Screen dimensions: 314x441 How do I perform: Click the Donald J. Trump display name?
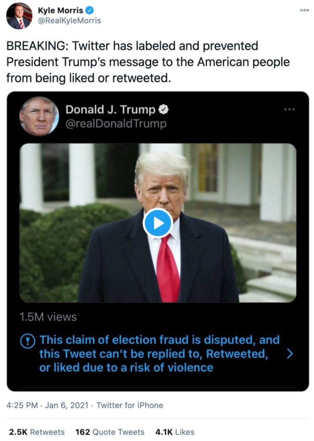110,110
